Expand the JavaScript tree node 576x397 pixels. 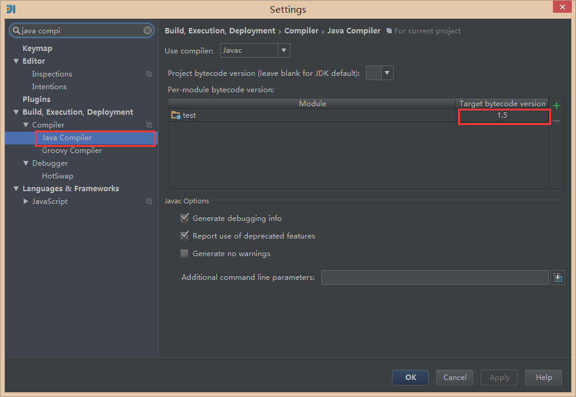coord(26,201)
